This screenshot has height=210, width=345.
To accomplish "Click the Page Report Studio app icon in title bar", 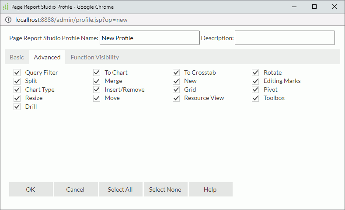I will click(x=6, y=7).
